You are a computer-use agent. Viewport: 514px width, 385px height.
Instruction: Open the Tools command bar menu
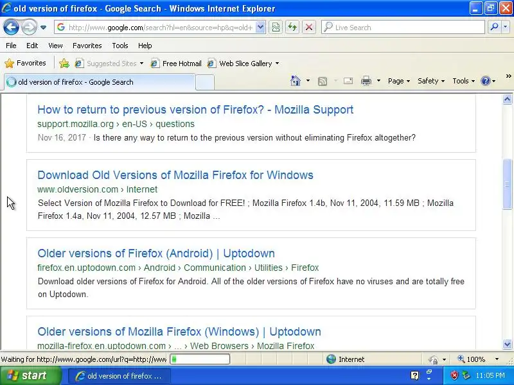[x=463, y=81]
